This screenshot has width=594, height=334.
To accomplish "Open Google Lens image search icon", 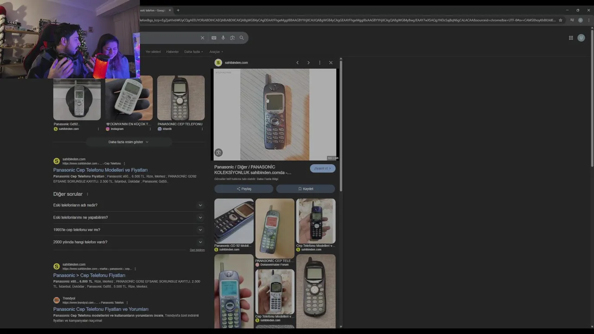I will click(232, 38).
